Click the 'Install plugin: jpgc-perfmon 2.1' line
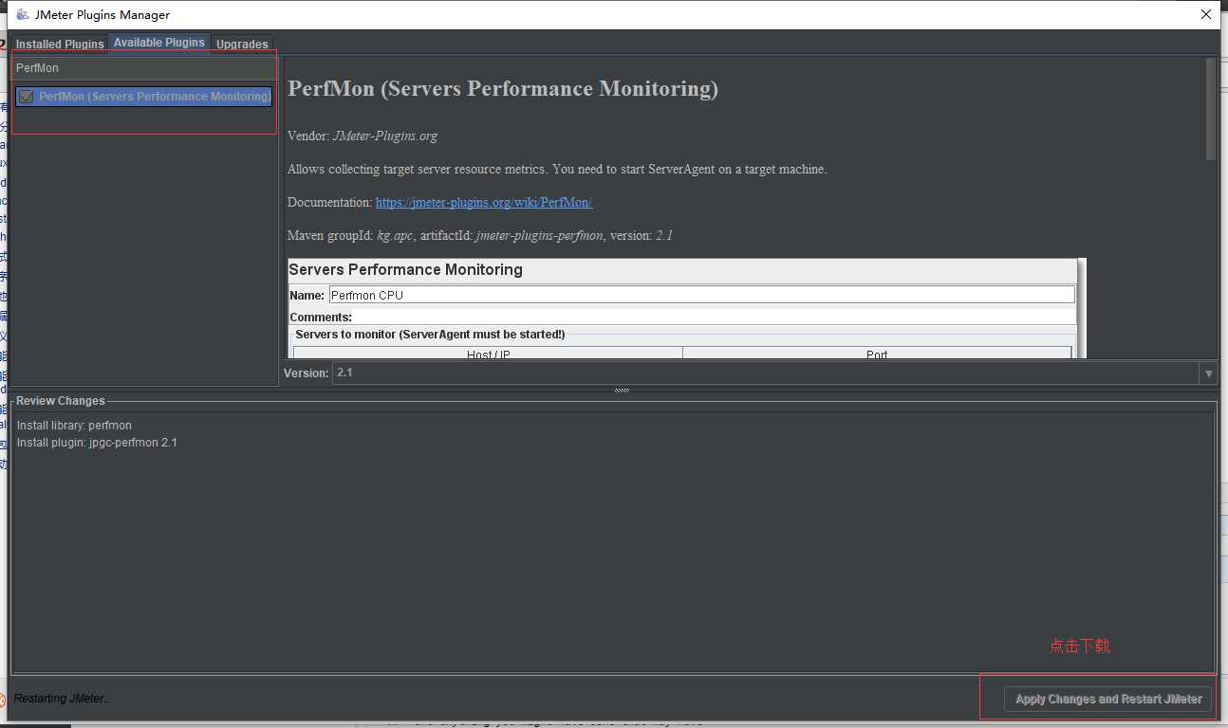 tap(97, 443)
